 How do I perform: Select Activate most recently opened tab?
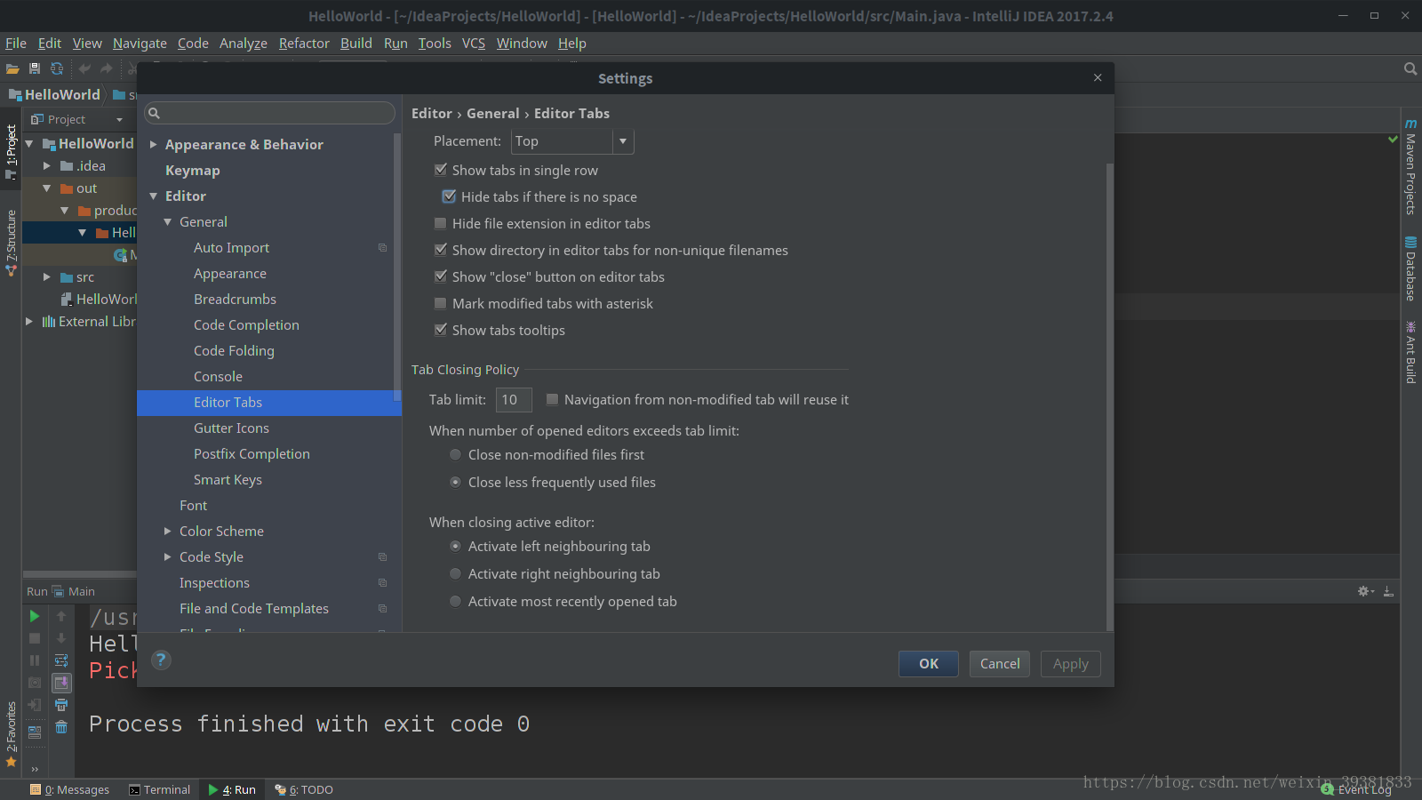click(x=455, y=601)
